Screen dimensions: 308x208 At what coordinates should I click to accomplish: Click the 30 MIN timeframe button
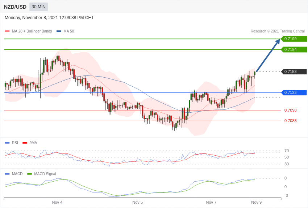click(x=38, y=7)
